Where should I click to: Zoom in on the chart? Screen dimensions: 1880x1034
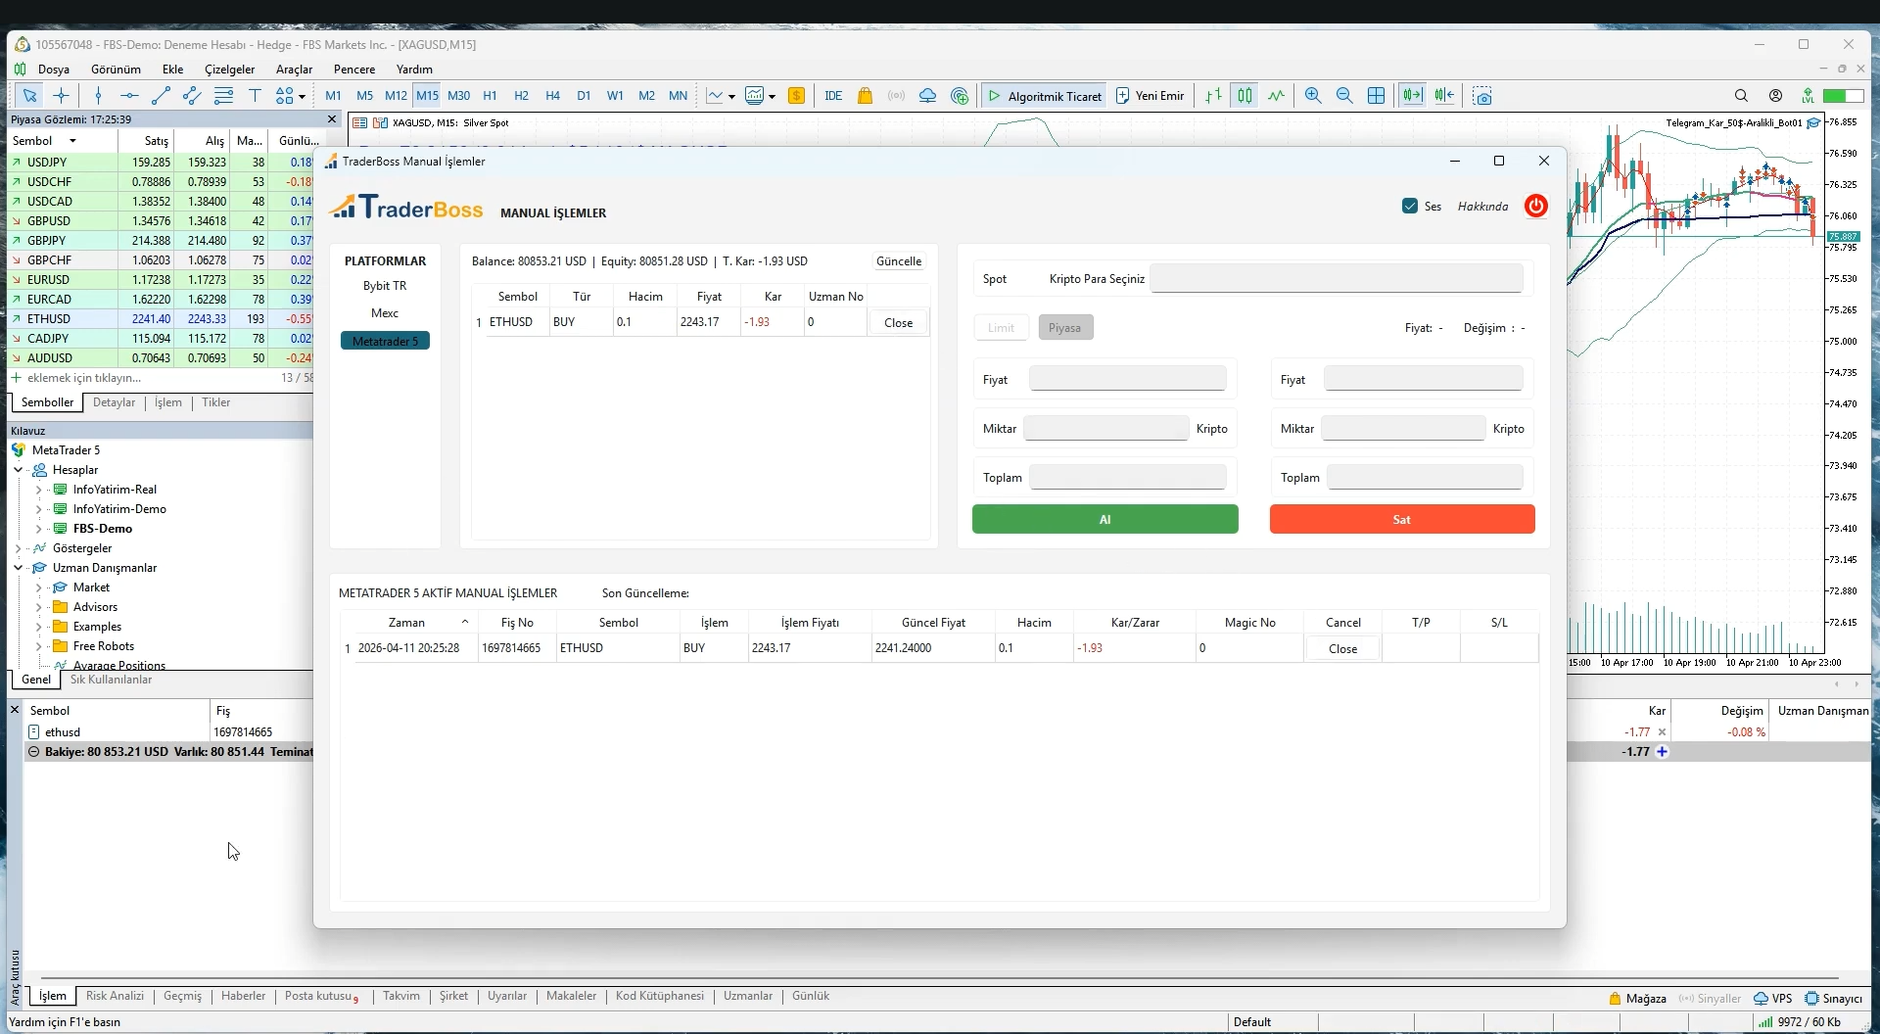pos(1313,95)
